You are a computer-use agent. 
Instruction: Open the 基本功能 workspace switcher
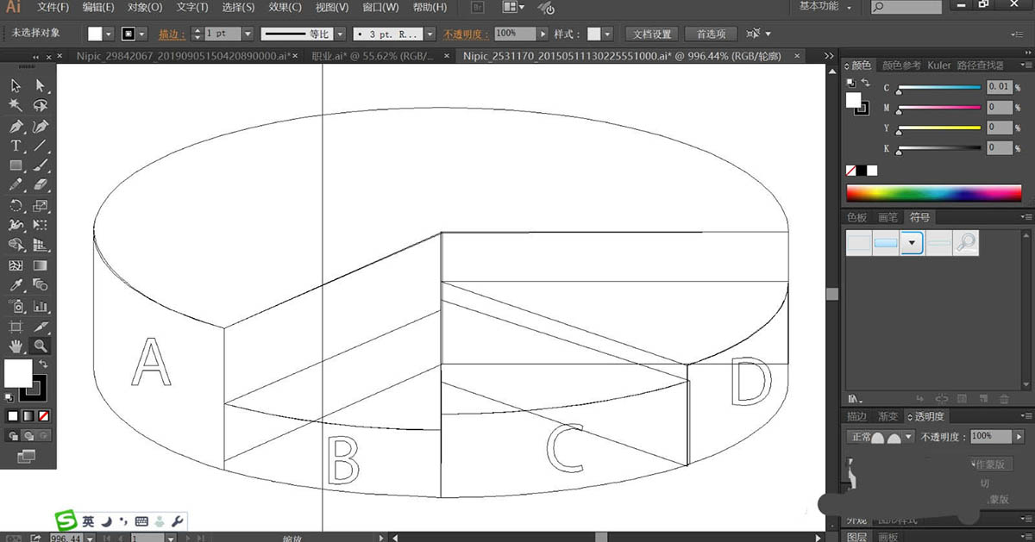(x=825, y=7)
